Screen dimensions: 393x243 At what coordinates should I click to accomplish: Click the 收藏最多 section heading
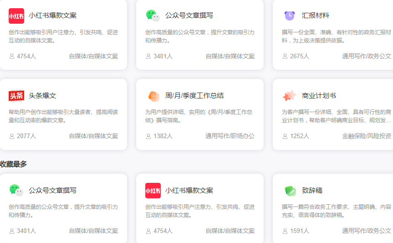[x=14, y=164]
